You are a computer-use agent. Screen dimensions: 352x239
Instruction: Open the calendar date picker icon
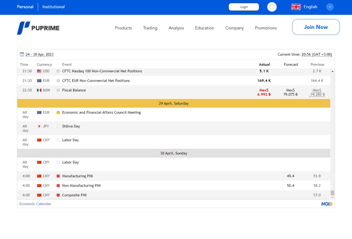pos(22,54)
